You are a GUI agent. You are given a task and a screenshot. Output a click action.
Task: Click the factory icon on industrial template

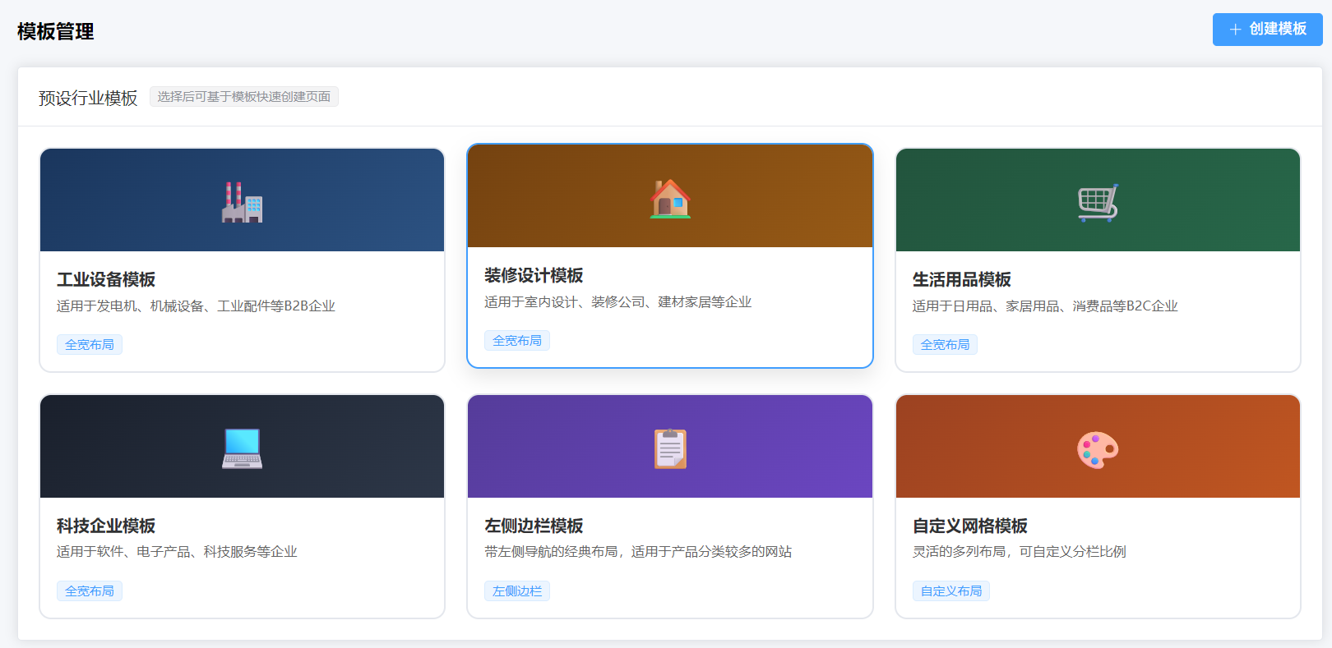tap(242, 202)
